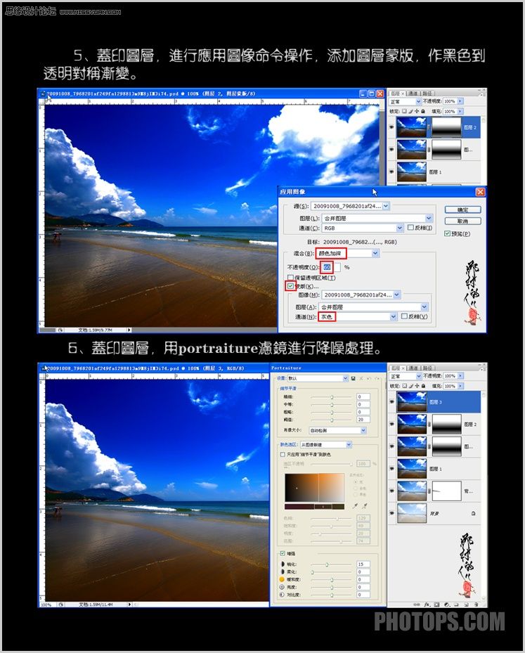
Task: Select the second (add) eyedropper in Portraiture
Action: pos(364,505)
